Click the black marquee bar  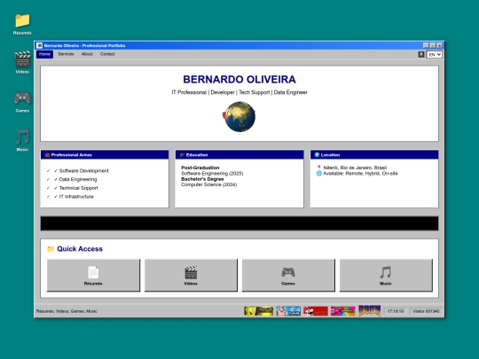[239, 223]
